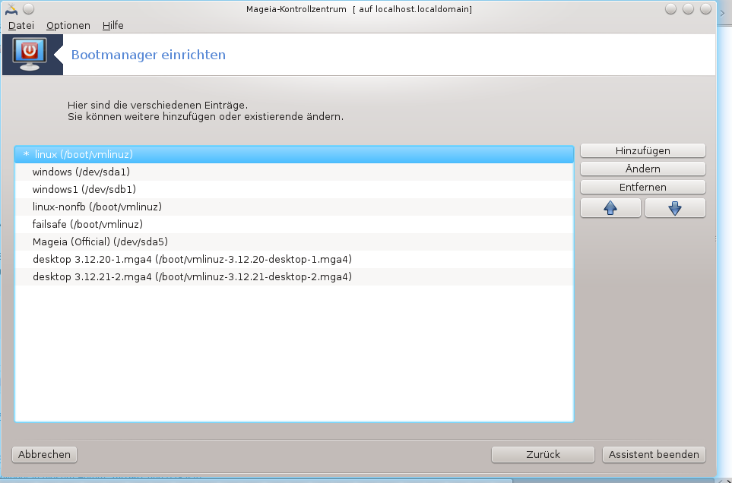Go back with the Zurück button
The image size is (732, 483).
[543, 454]
